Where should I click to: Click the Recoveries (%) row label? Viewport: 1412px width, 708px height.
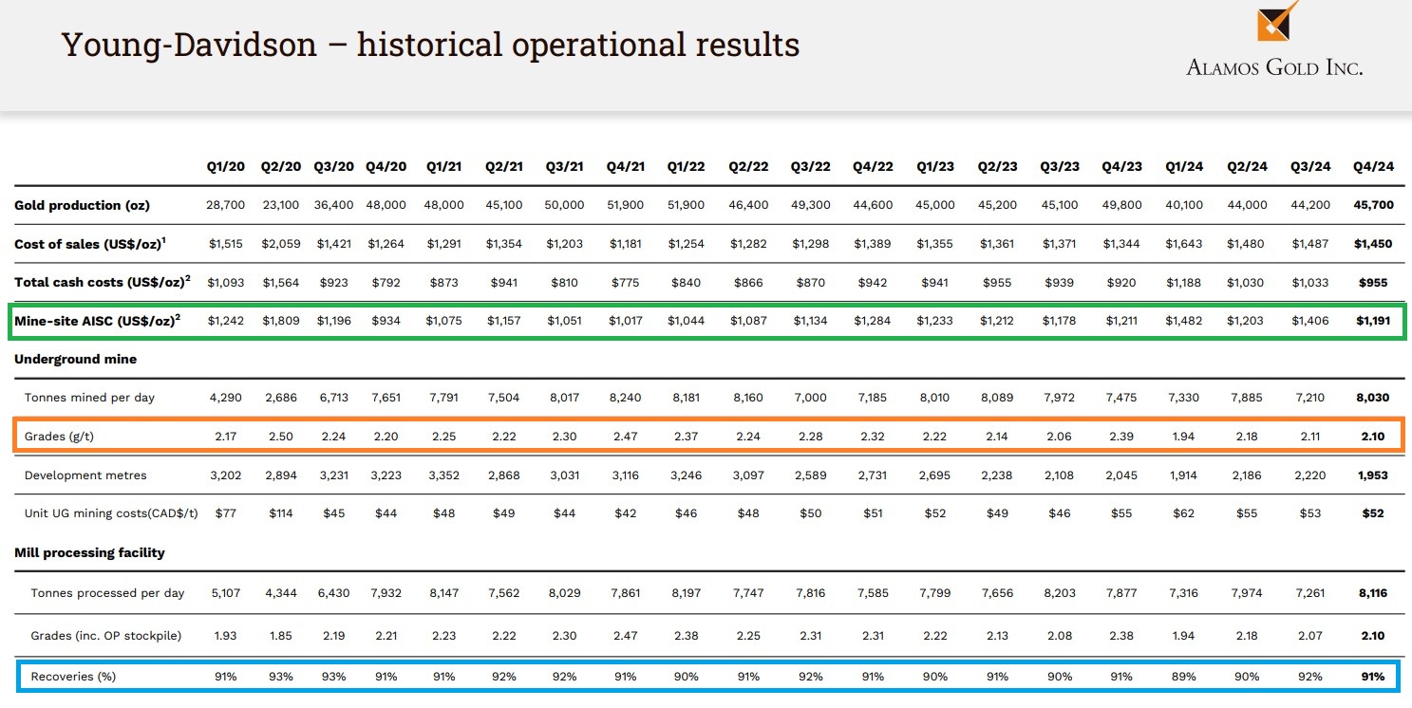tap(75, 677)
